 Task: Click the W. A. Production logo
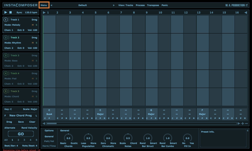click(237, 5)
